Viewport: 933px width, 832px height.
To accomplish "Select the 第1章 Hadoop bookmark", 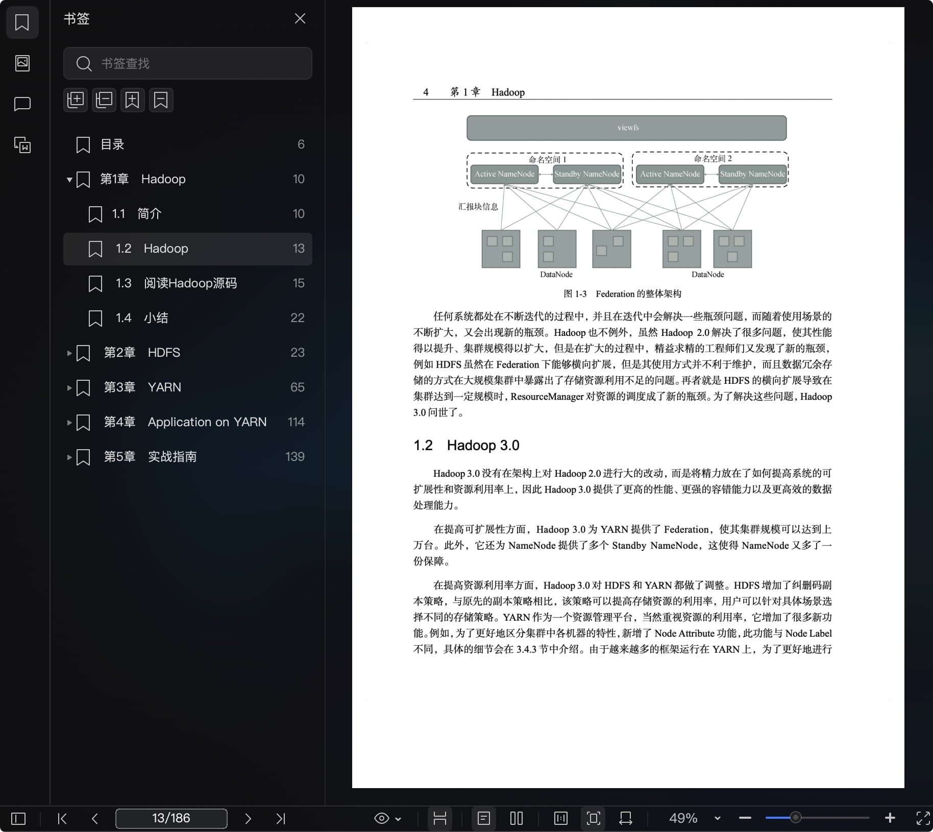I will coord(188,179).
